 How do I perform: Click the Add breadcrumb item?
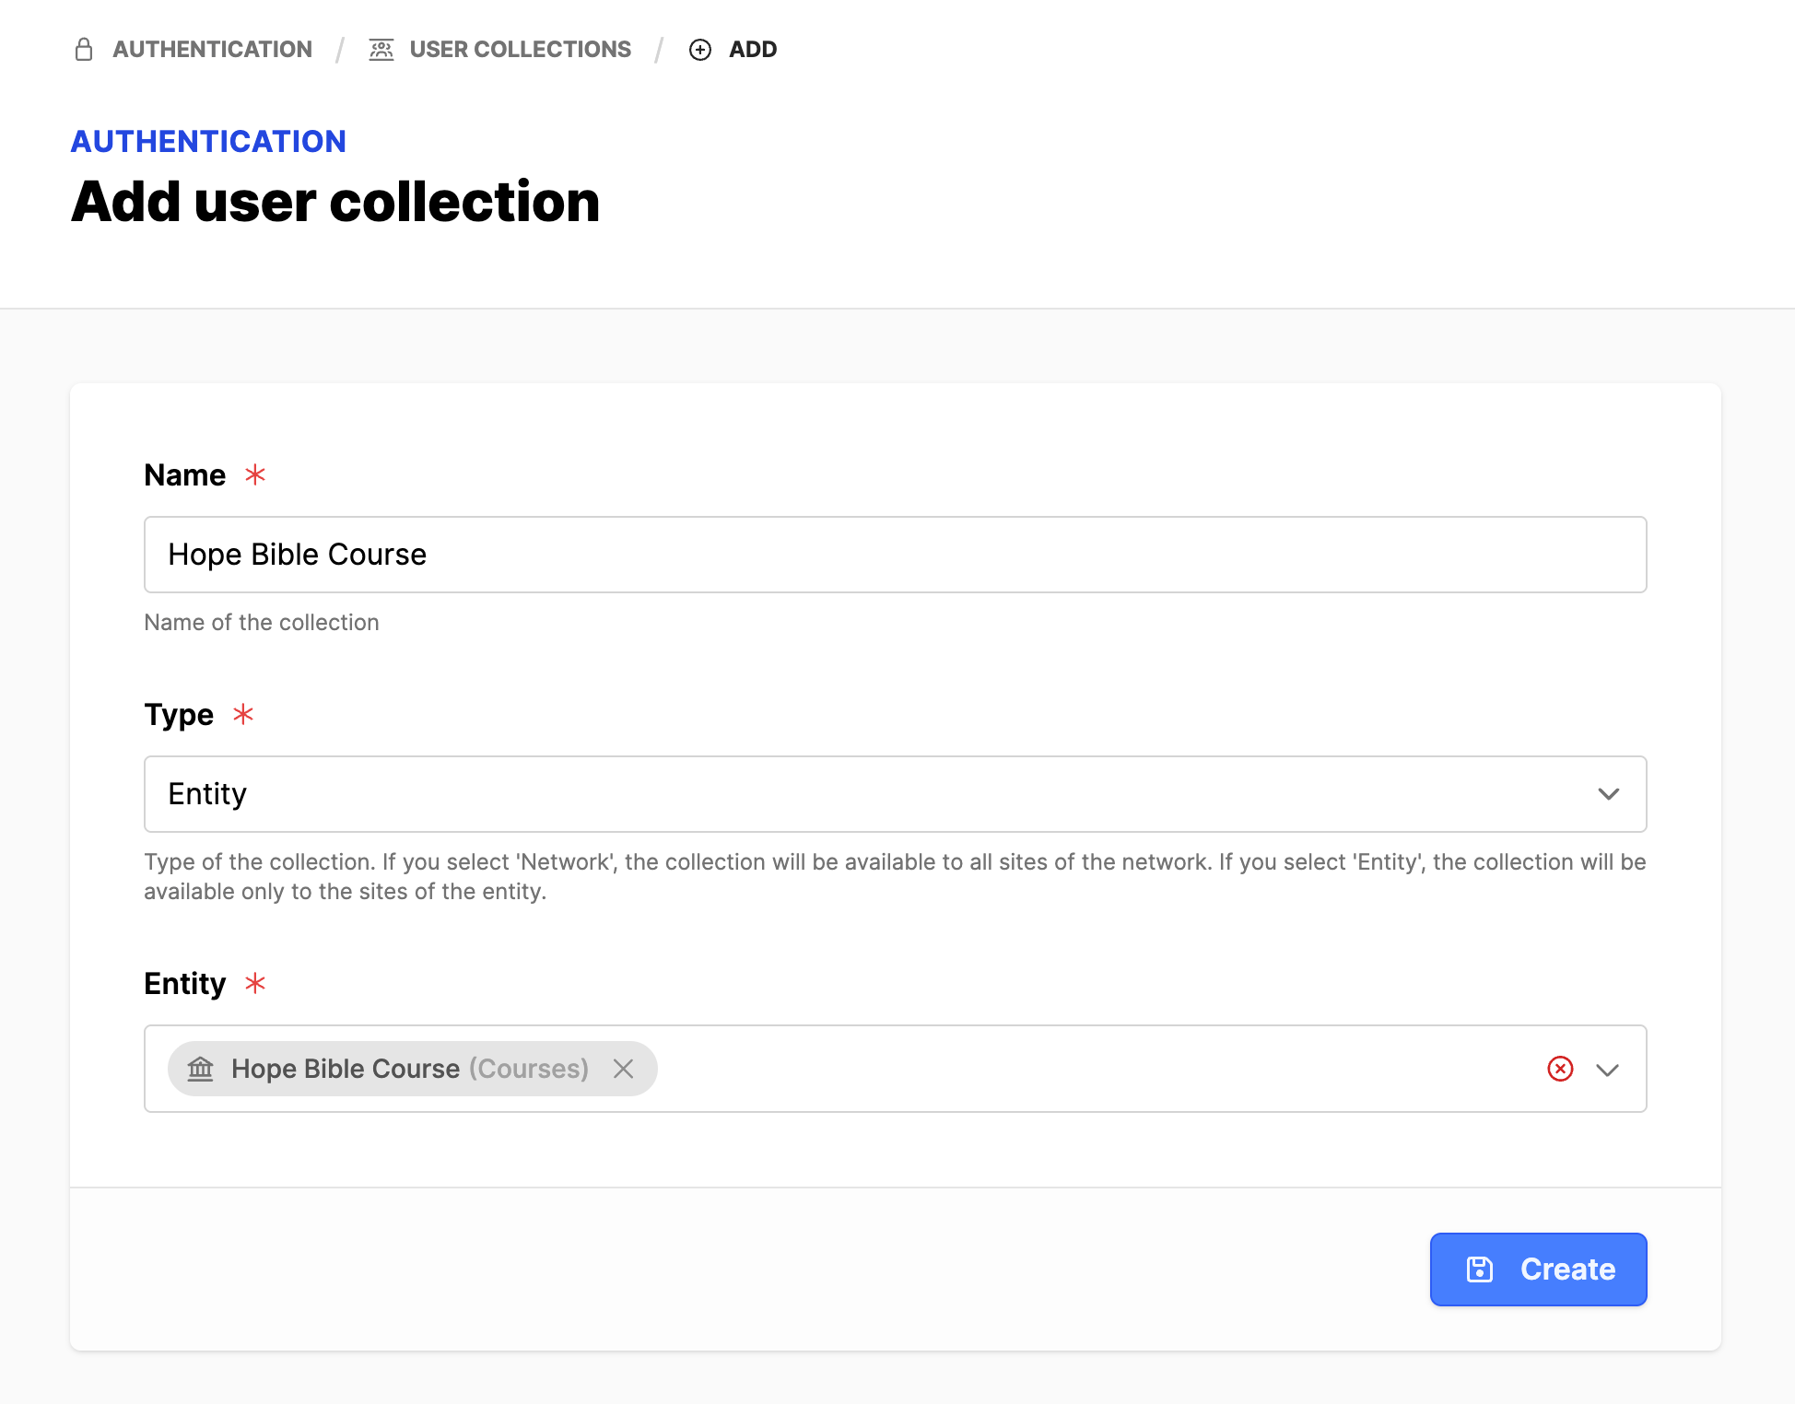click(x=753, y=50)
